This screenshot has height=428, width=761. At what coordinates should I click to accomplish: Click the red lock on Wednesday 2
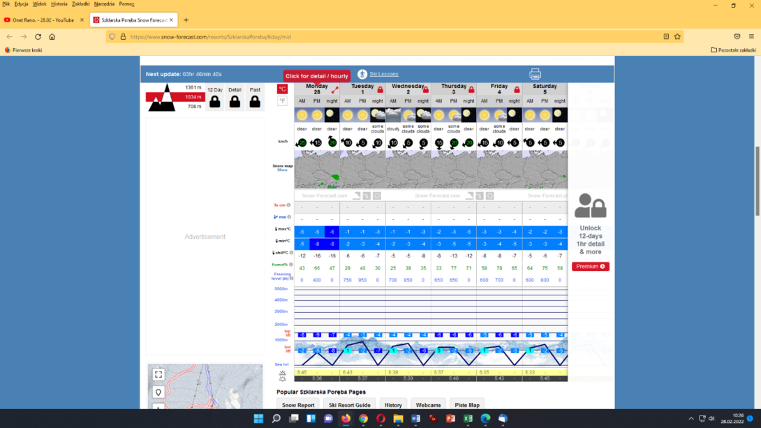426,90
